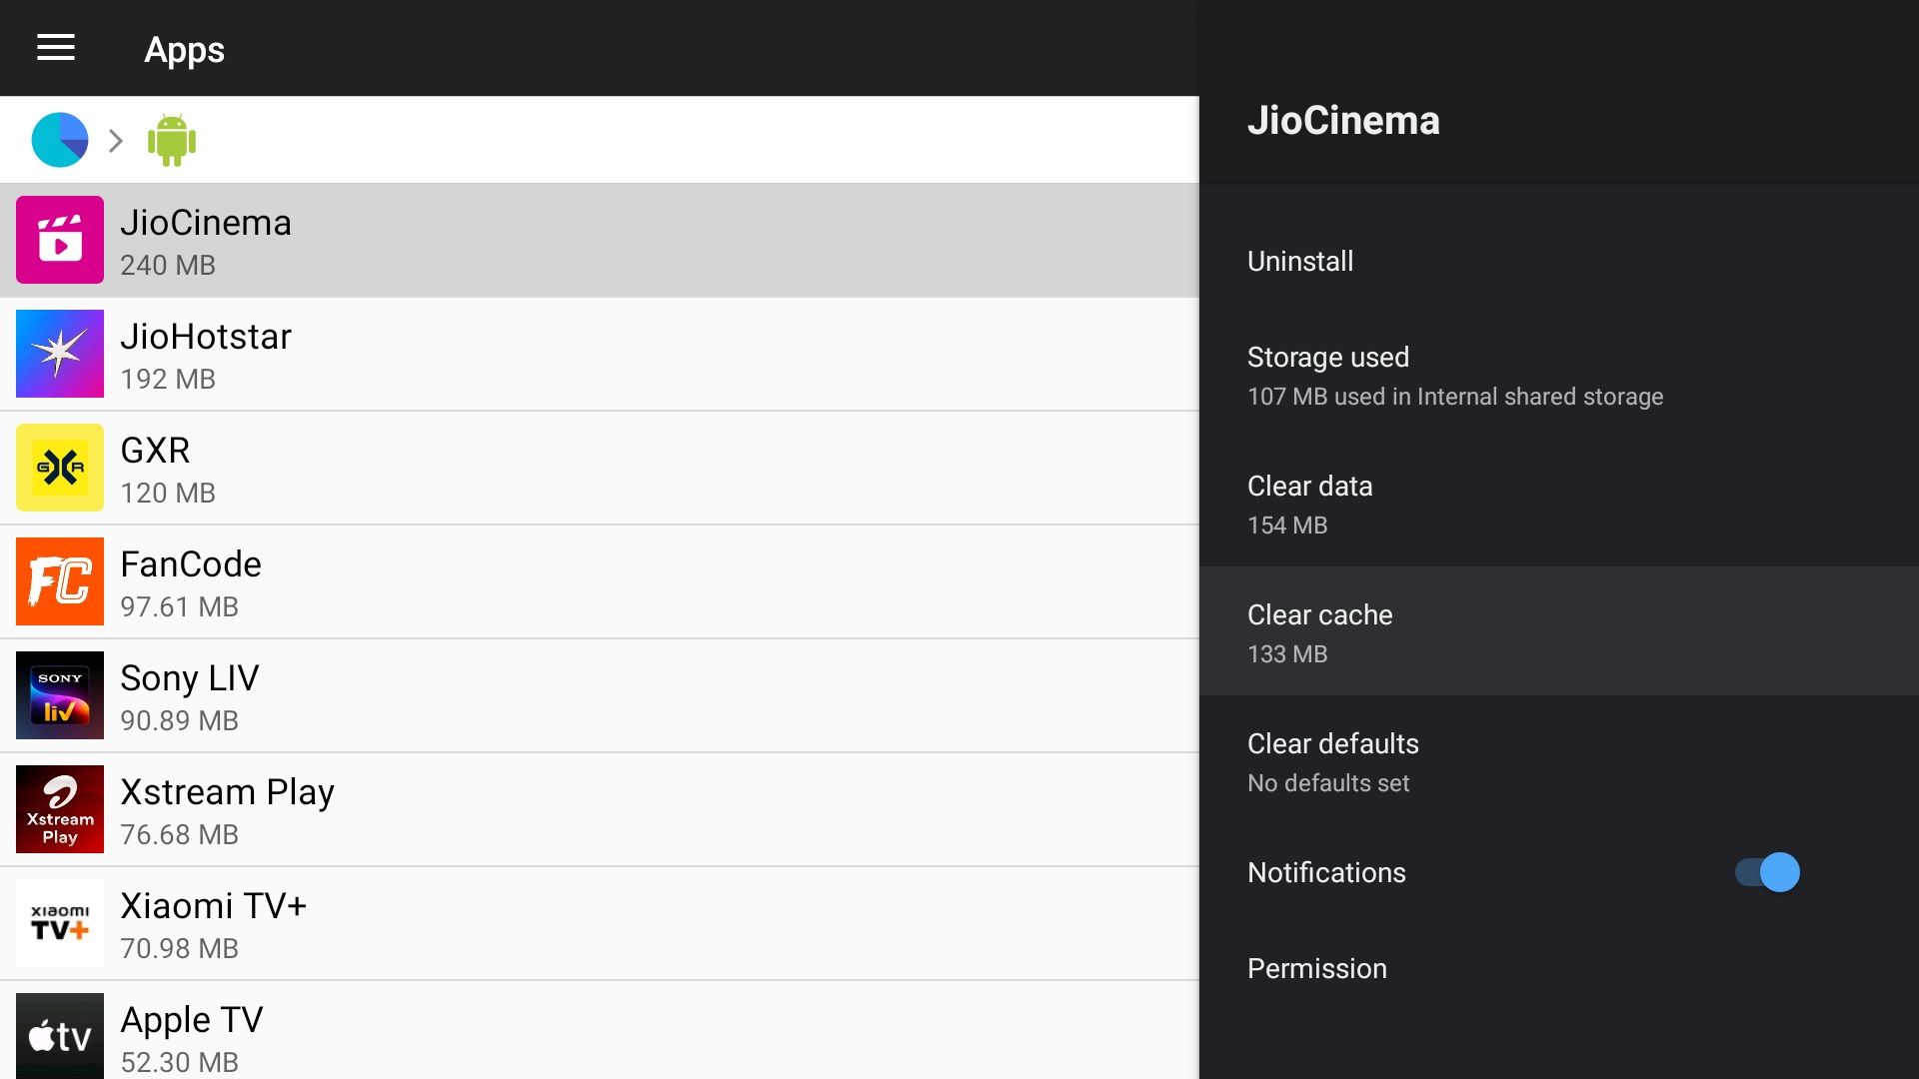This screenshot has width=1919, height=1079.
Task: Click the 192 MB size under JioHotstar
Action: point(168,380)
